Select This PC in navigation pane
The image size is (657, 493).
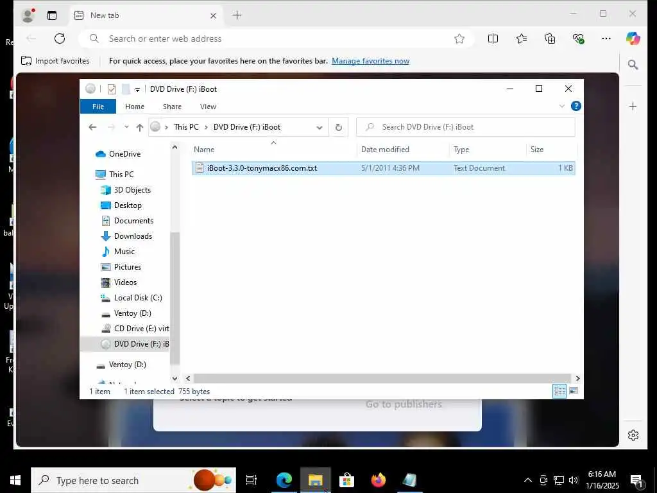click(121, 175)
